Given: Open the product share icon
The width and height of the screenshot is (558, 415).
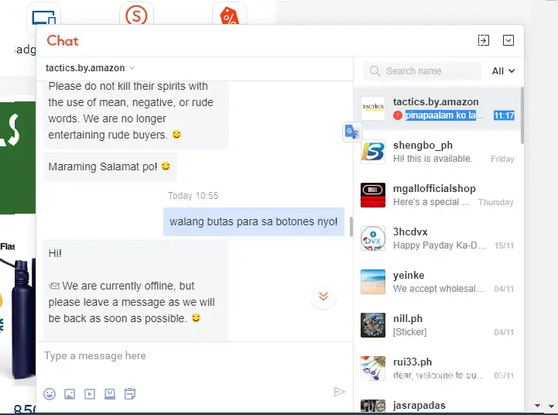Looking at the screenshot, I should pos(110,393).
